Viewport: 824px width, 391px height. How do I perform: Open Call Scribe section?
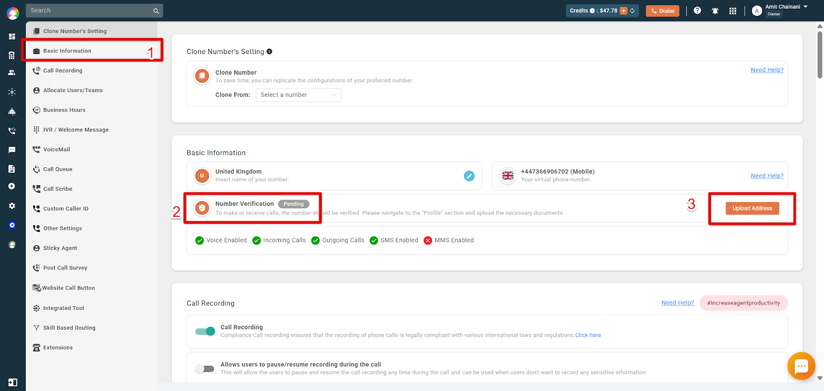[92, 189]
